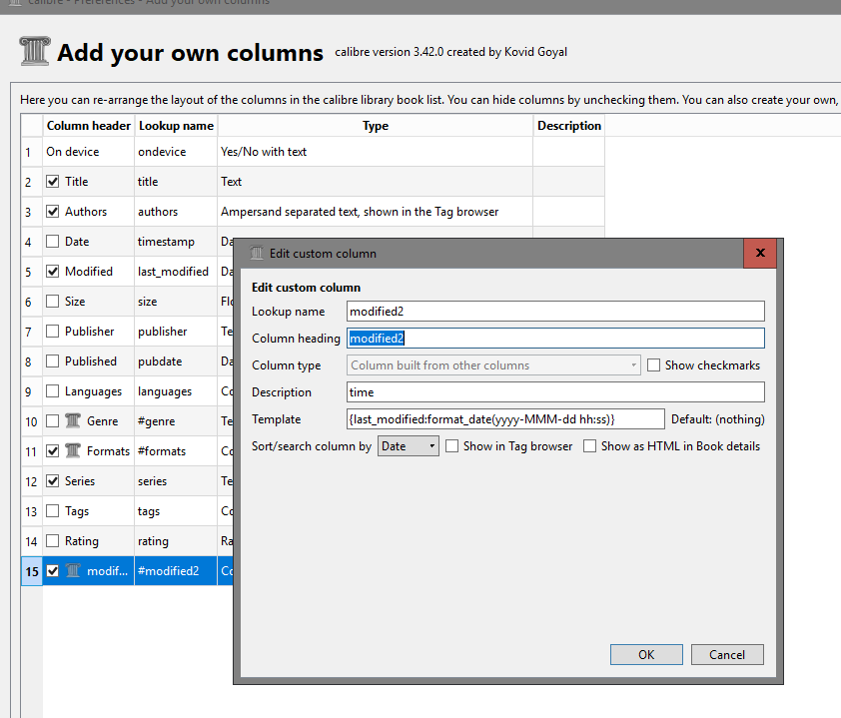Click into the Description text field

pyautogui.click(x=555, y=392)
